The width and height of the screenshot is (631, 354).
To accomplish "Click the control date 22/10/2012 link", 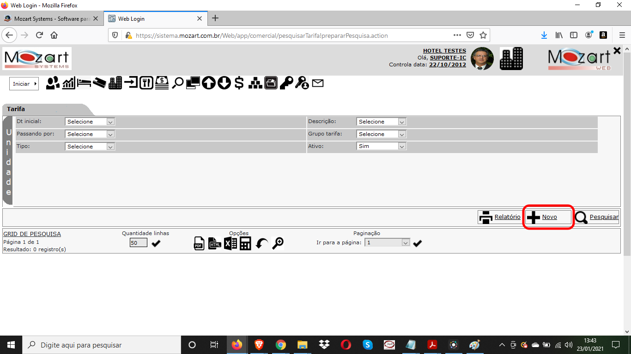I will click(448, 65).
